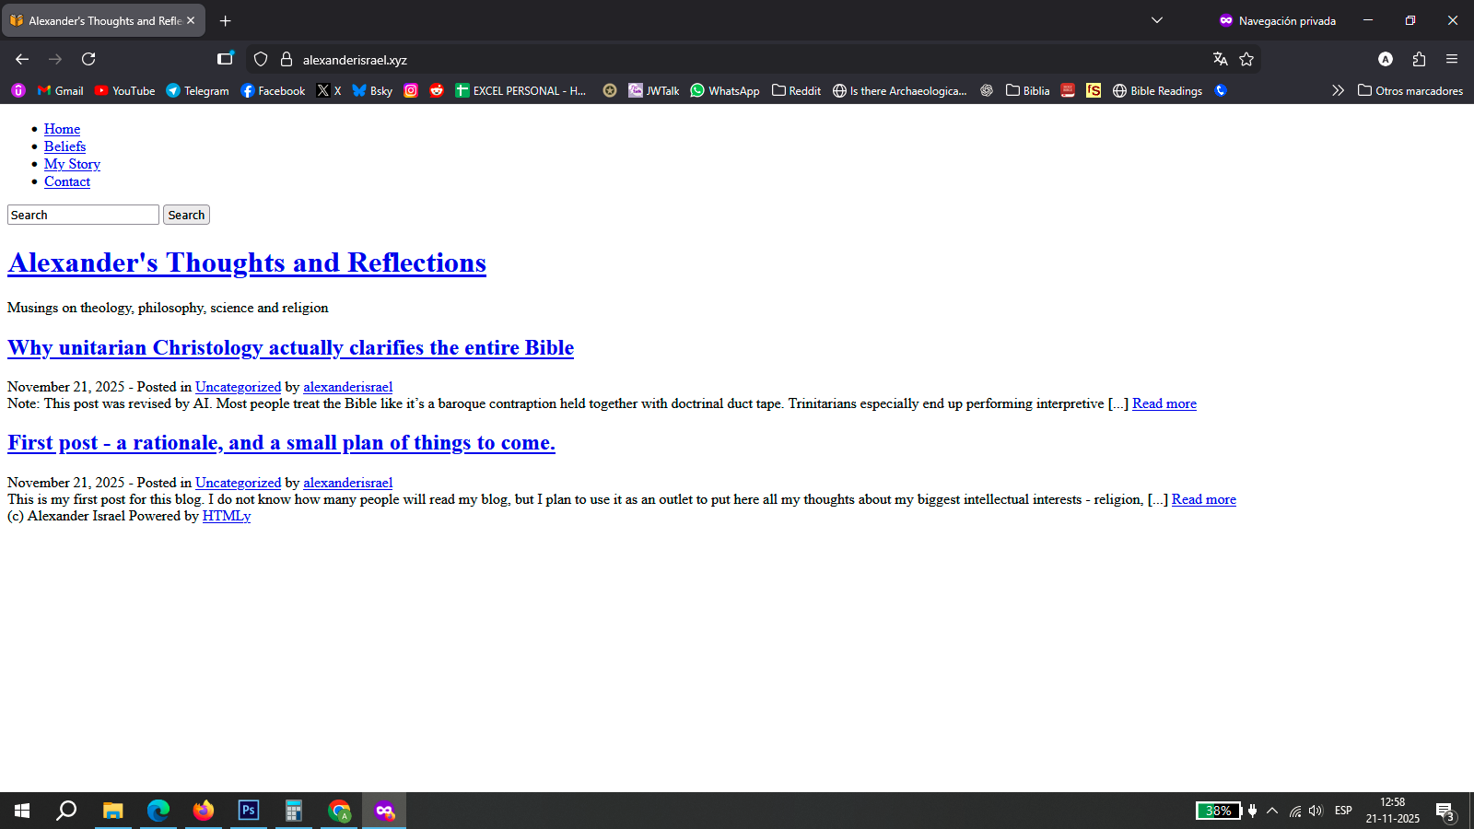The image size is (1474, 829).
Task: Click the blog search text field
Action: 83,215
